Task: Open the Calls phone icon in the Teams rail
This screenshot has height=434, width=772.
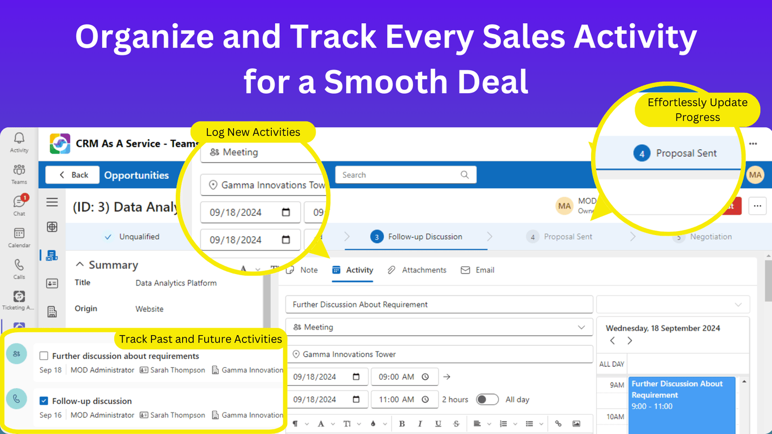Action: (19, 269)
